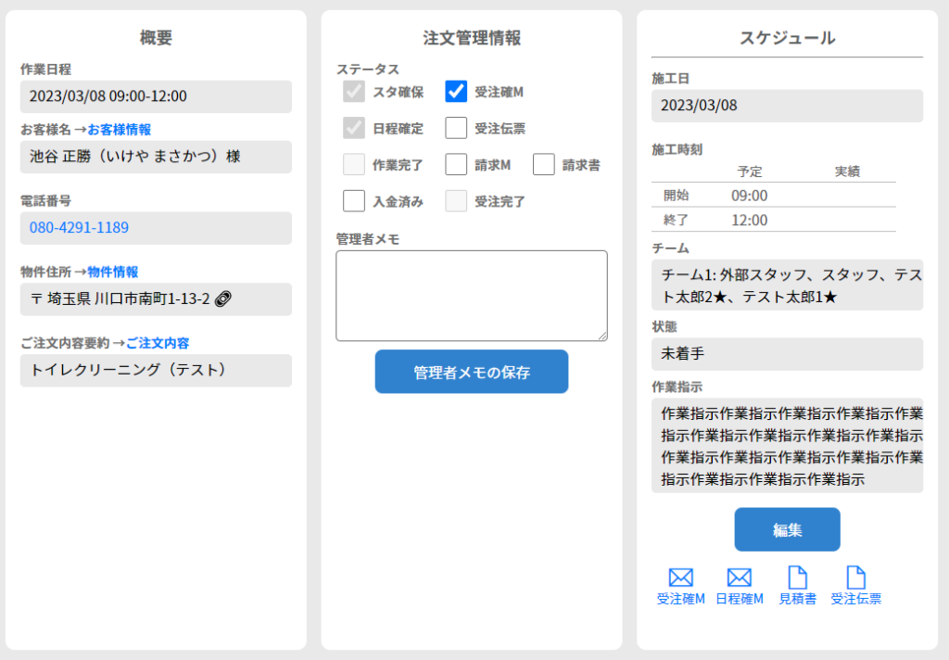The image size is (949, 660).
Task: Check the 請求M checkbox
Action: pos(456,164)
